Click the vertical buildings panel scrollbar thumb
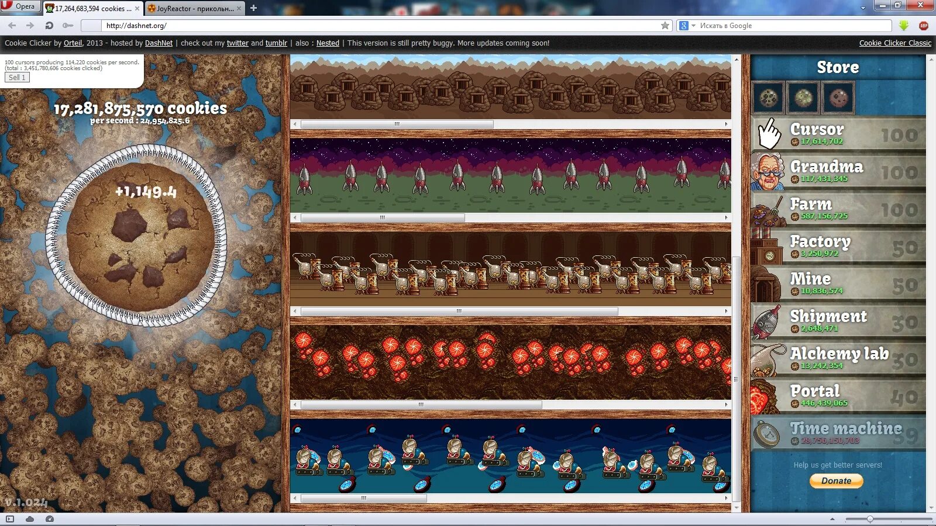Viewport: 936px width, 526px height. (736, 379)
